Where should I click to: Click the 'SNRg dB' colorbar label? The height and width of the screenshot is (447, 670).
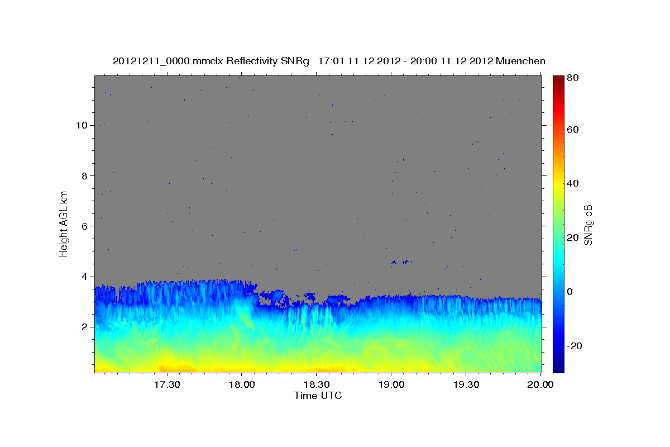[x=588, y=225]
